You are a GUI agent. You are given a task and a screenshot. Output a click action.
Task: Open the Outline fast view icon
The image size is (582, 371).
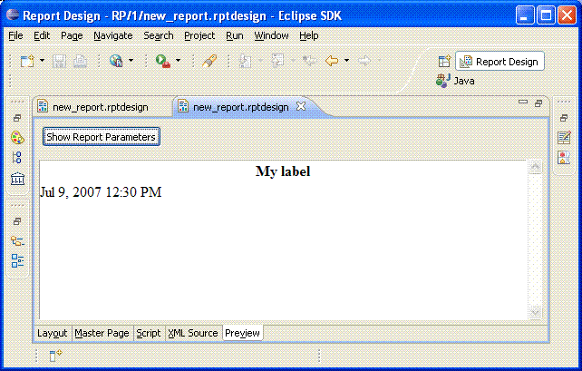(17, 261)
